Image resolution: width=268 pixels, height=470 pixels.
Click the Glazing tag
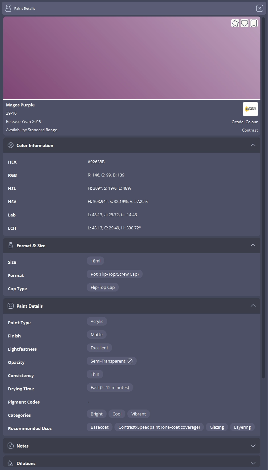click(x=217, y=427)
